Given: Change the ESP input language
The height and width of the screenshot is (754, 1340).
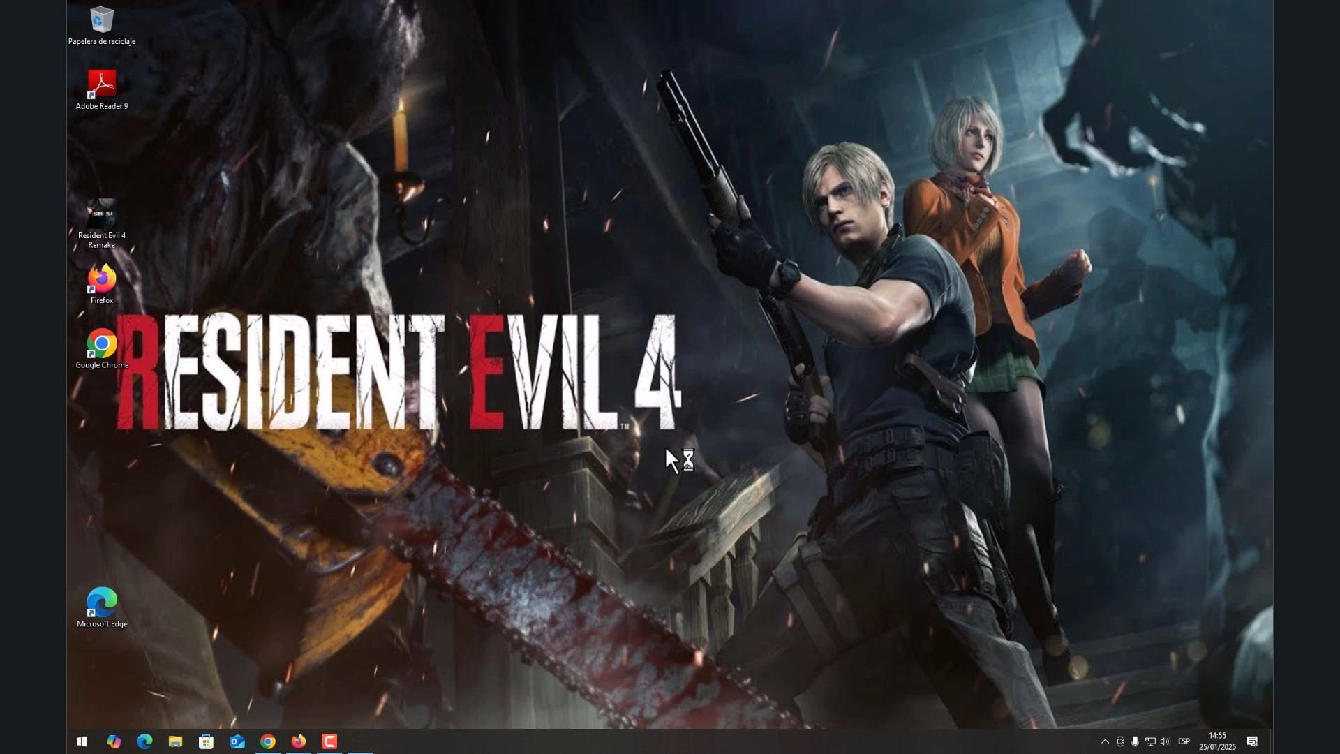Looking at the screenshot, I should (1184, 741).
